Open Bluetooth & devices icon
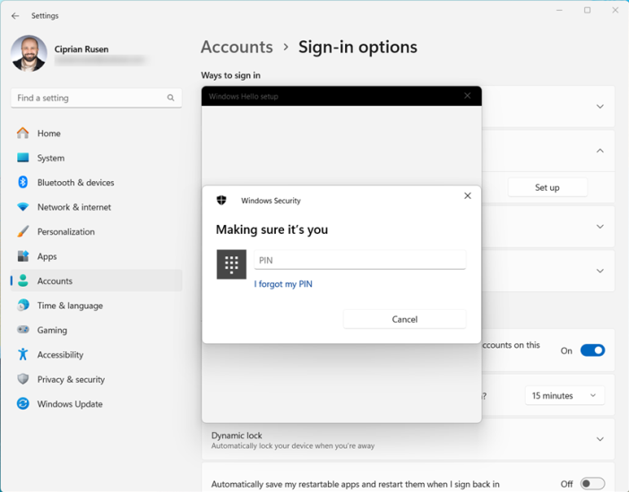Image resolution: width=629 pixels, height=492 pixels. click(x=23, y=183)
